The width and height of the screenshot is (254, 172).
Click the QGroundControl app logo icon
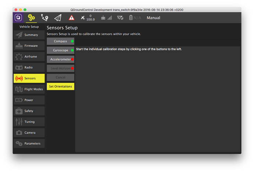18,18
